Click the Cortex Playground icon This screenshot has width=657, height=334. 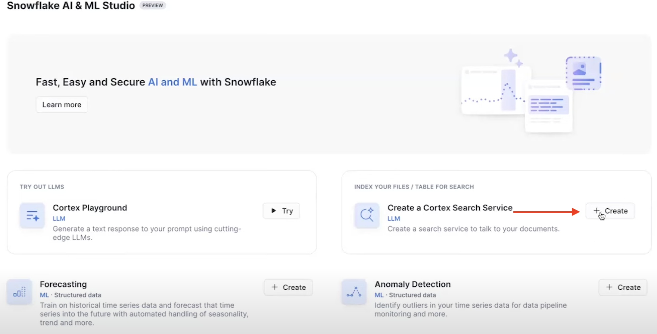(x=32, y=216)
